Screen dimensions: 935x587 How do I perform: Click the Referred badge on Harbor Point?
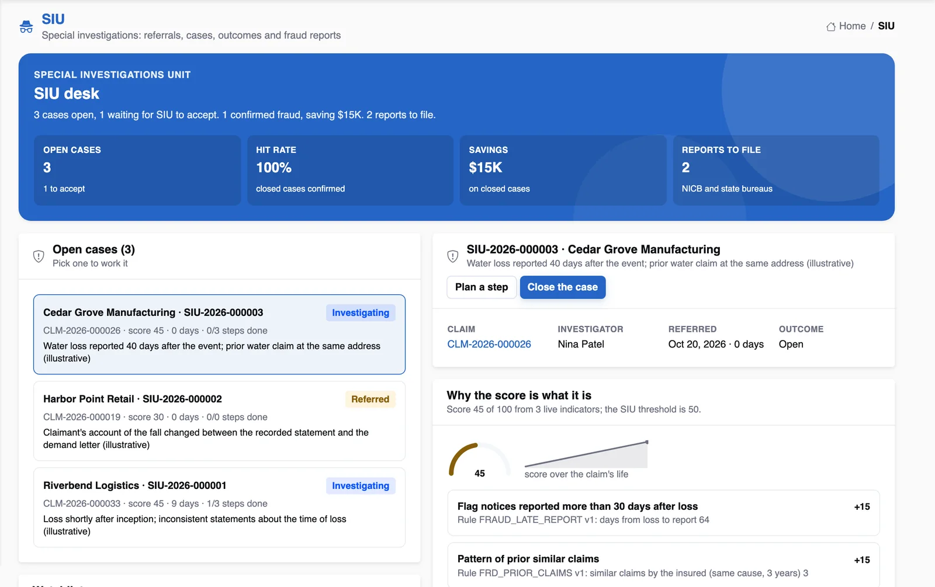(x=370, y=400)
